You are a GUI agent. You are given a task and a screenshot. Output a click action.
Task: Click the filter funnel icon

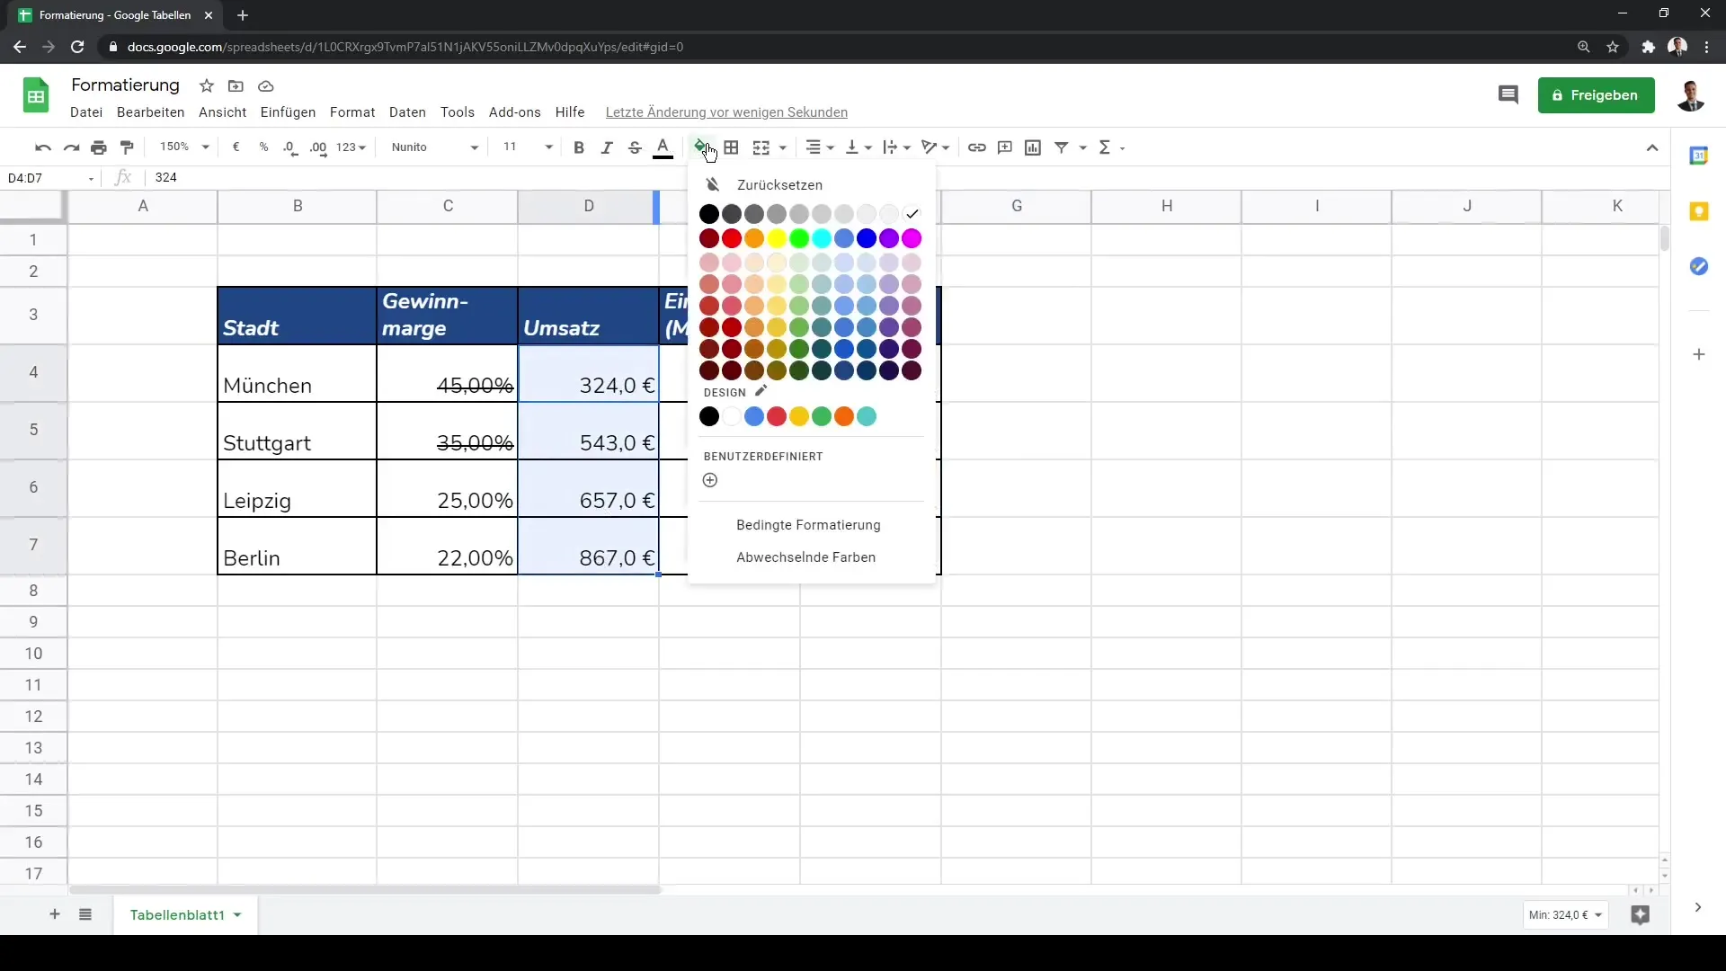tap(1062, 147)
